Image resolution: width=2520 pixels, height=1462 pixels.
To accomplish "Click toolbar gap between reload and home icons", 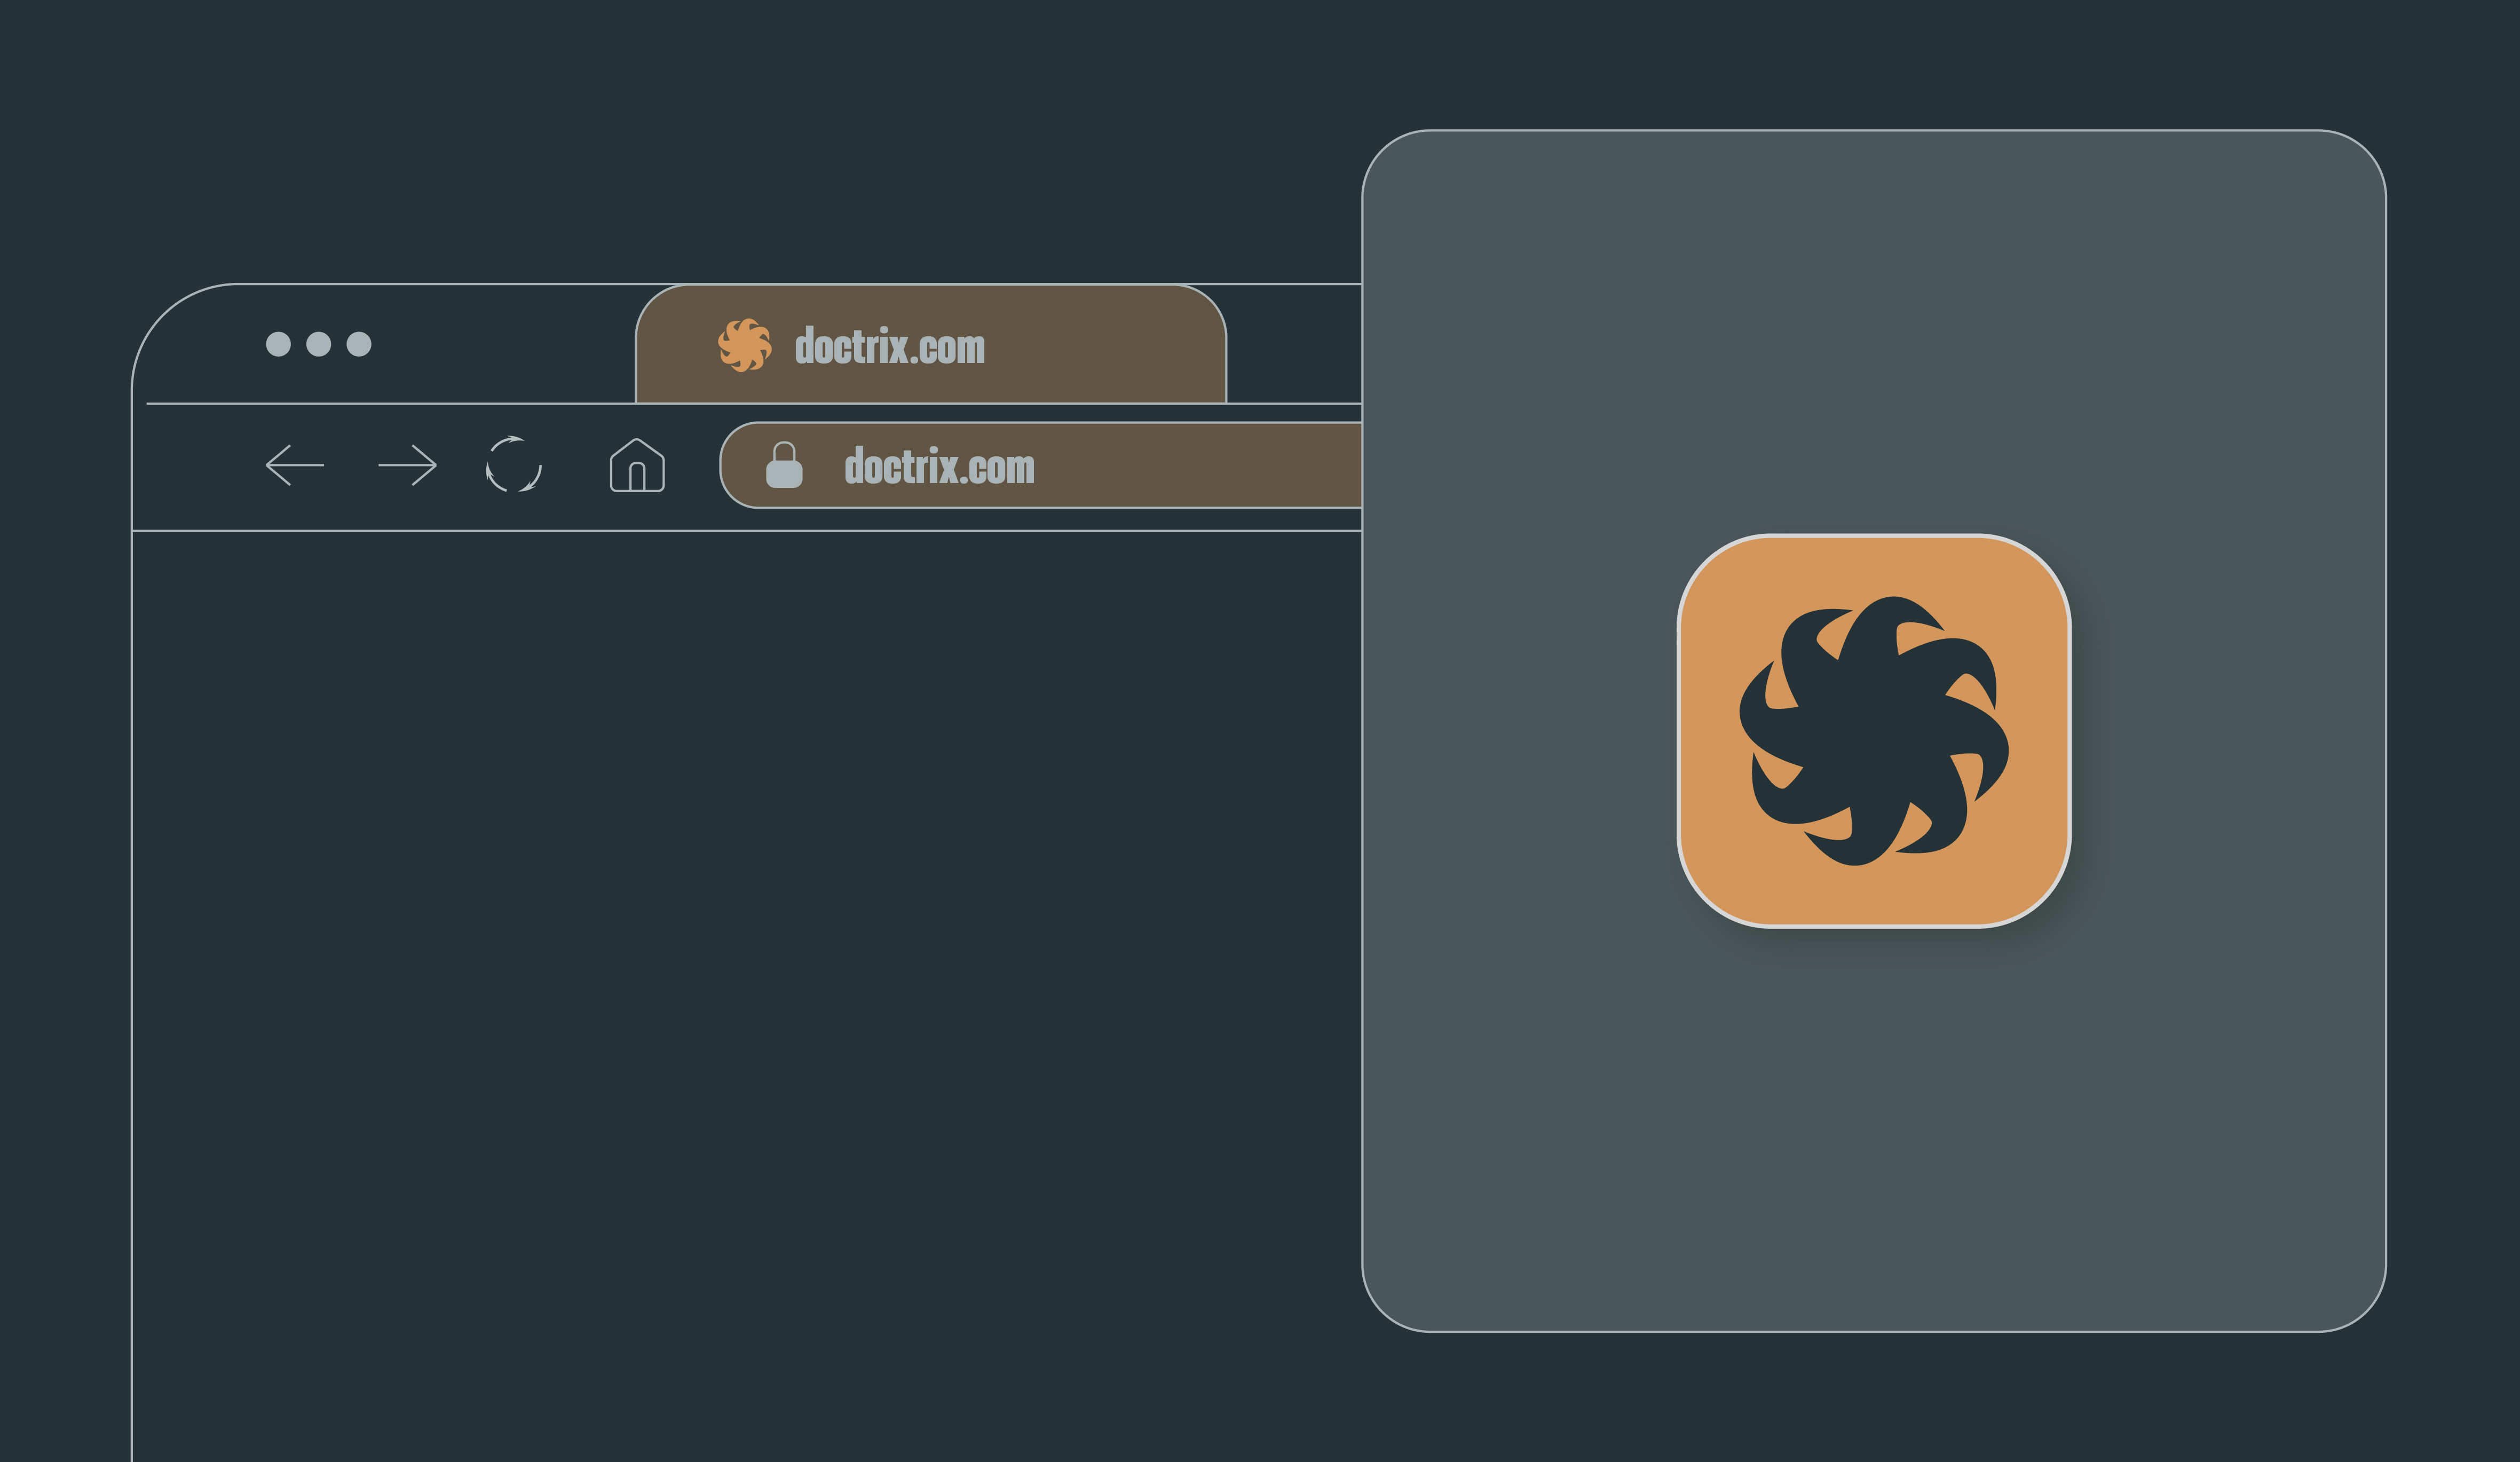I will click(576, 466).
